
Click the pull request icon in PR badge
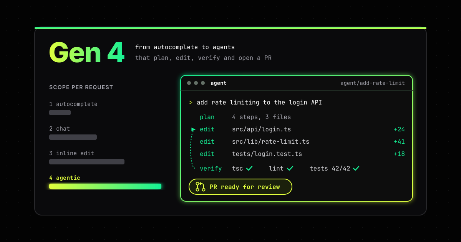pos(201,187)
